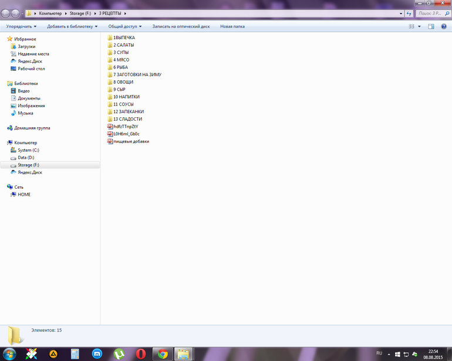Open Google Chrome from the taskbar
The width and height of the screenshot is (452, 361).
[163, 353]
